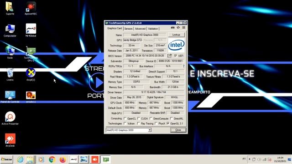Toggle the DirectCompute checkbox
The image size is (292, 164).
point(151,118)
